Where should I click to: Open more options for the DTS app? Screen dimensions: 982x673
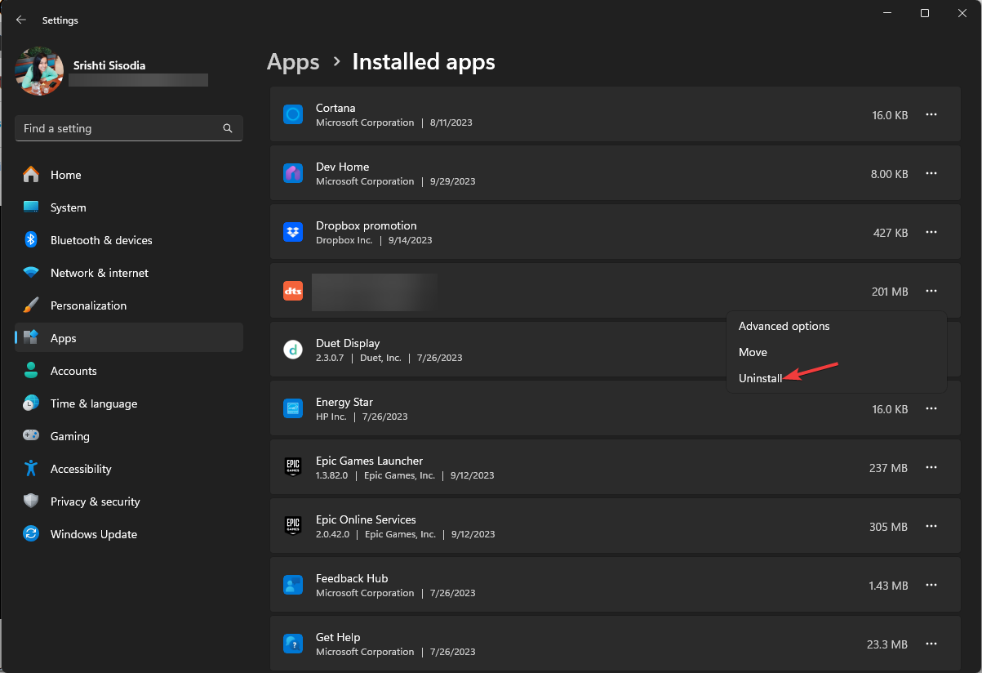[931, 292]
